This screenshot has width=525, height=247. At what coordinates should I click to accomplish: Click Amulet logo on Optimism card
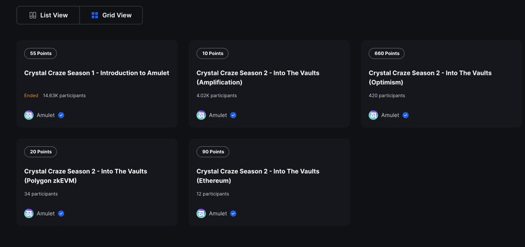point(373,115)
